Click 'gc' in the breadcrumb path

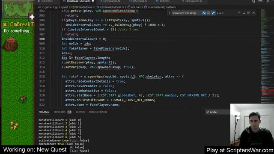tap(57, 7)
